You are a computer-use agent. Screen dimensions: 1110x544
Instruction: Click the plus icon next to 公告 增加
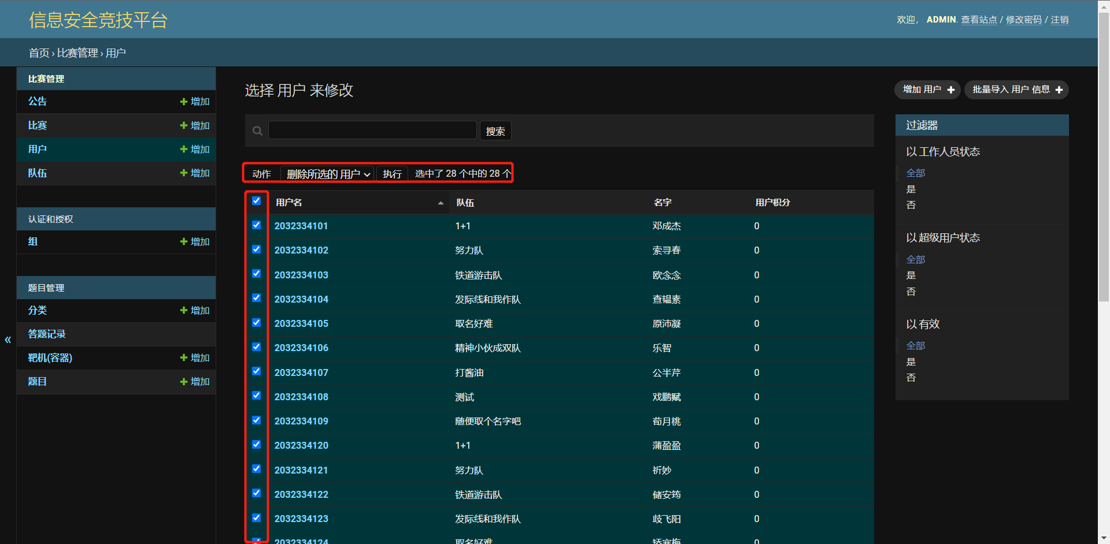point(184,102)
